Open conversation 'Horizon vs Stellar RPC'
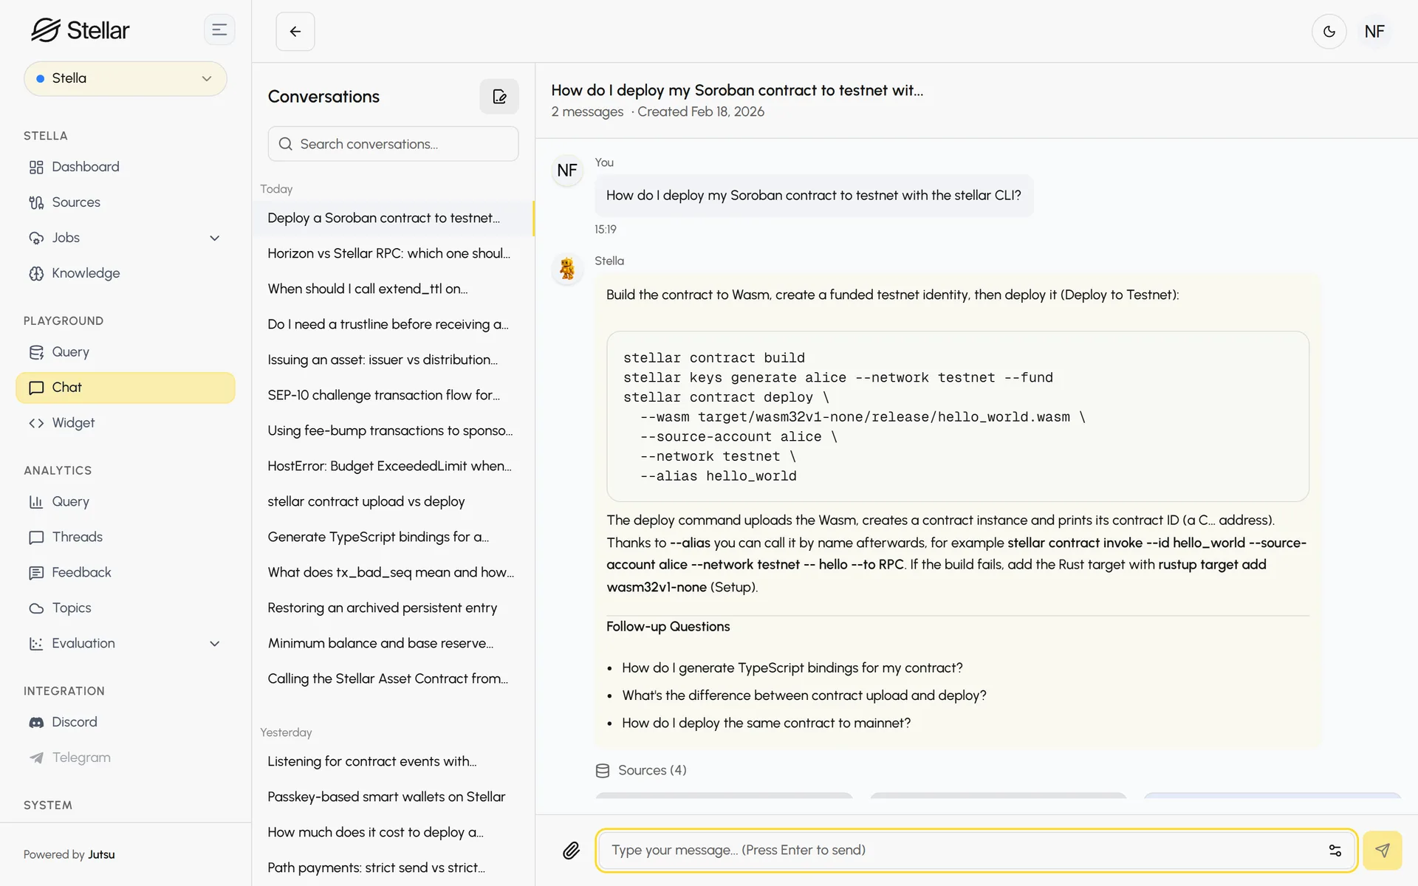This screenshot has width=1418, height=886. pos(393,253)
